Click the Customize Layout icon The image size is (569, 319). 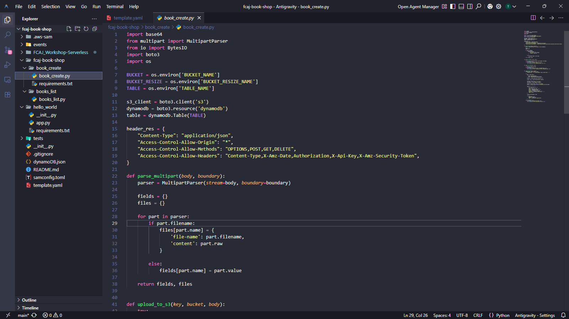(x=444, y=6)
